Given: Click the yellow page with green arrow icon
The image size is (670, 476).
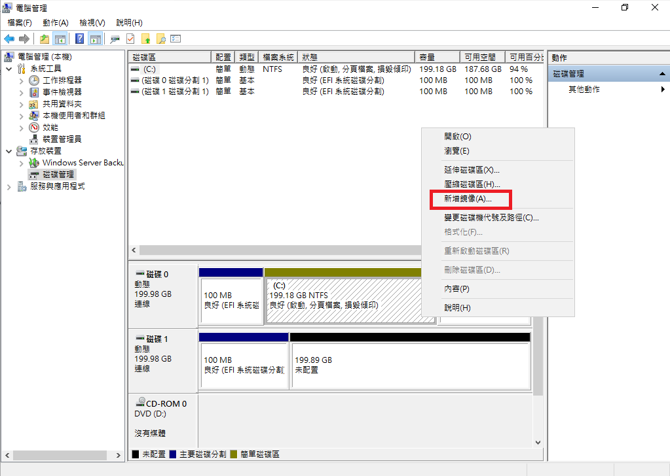Looking at the screenshot, I should click(x=145, y=39).
